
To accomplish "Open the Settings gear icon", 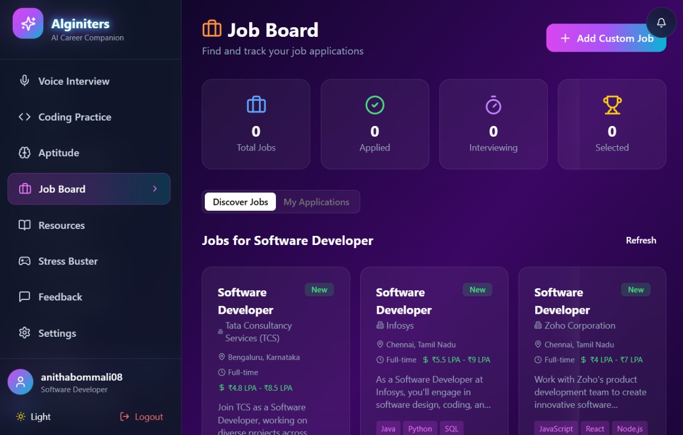I will pyautogui.click(x=23, y=333).
